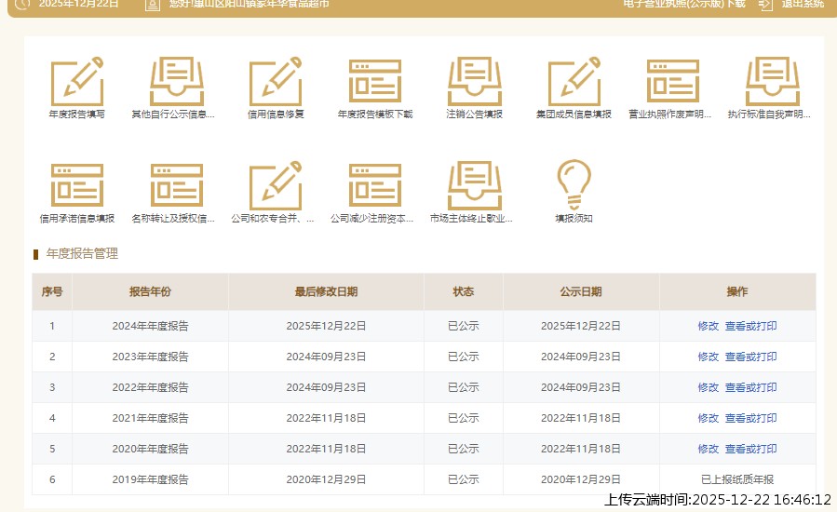Image resolution: width=837 pixels, height=512 pixels.
Task: Click 查看或打印 for the 2023年度报告 row
Action: coord(750,357)
